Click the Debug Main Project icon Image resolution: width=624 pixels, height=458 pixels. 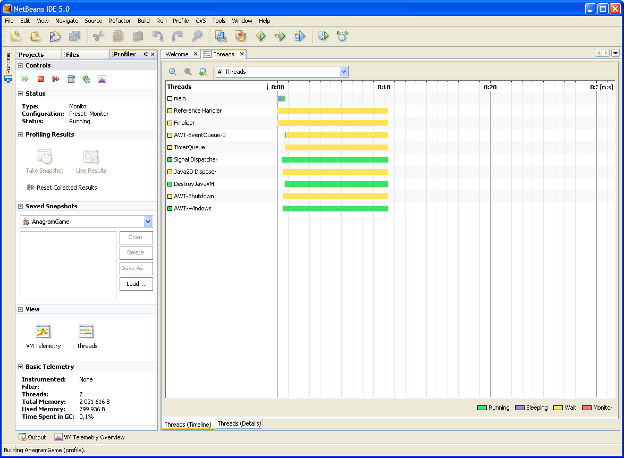coord(280,36)
